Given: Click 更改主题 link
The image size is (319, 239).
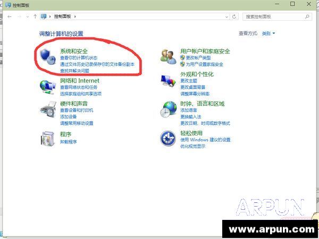Looking at the screenshot, I should (x=189, y=81).
